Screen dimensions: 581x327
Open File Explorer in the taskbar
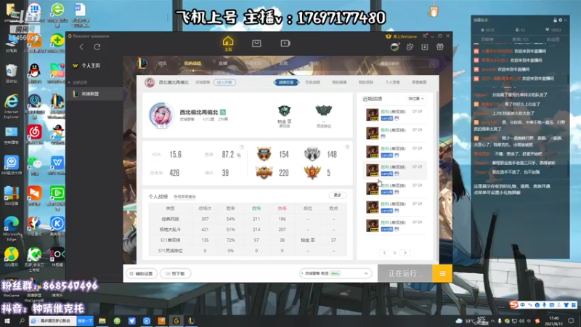(x=102, y=320)
